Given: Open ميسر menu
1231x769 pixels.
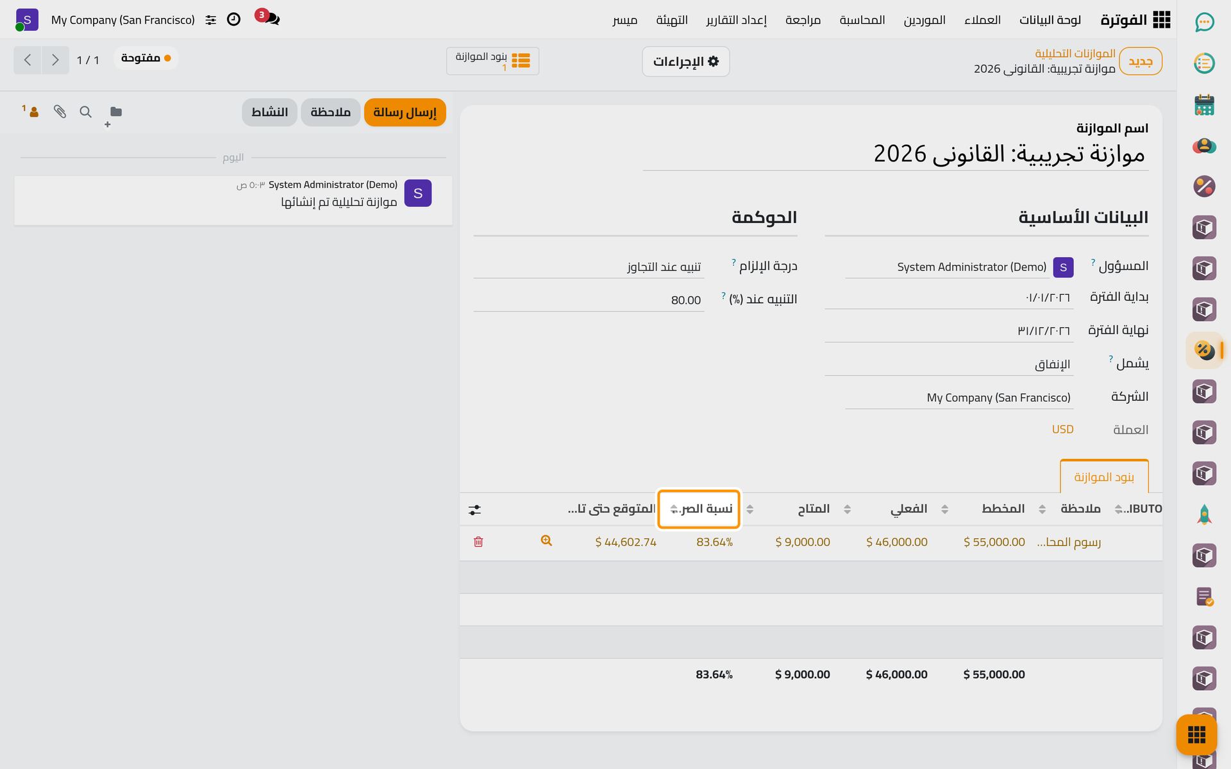Looking at the screenshot, I should [x=624, y=20].
